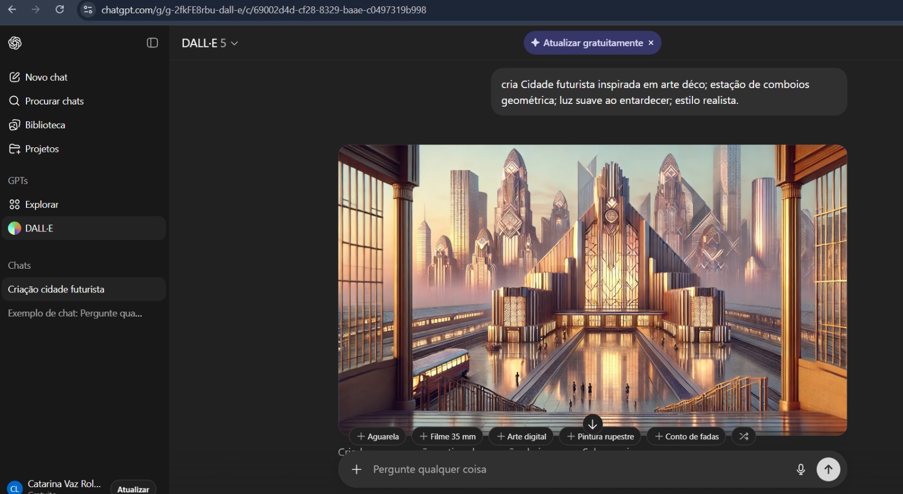
Task: Dismiss the Atualizar gratuitamente banner
Action: (x=651, y=43)
